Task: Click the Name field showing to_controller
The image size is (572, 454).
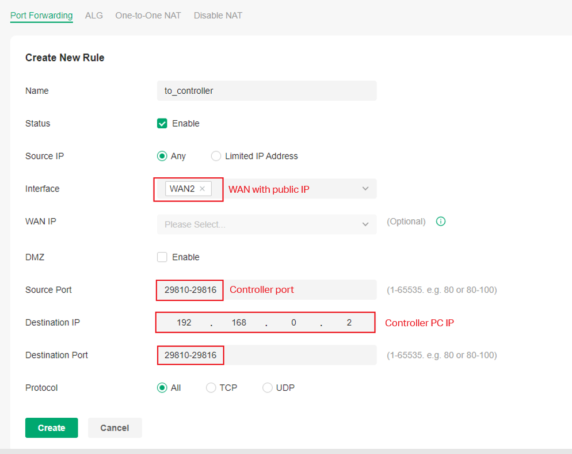Action: 266,90
